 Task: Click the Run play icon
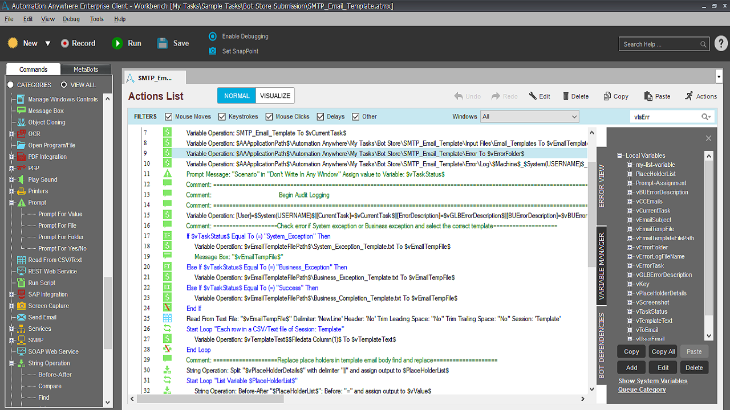click(117, 43)
